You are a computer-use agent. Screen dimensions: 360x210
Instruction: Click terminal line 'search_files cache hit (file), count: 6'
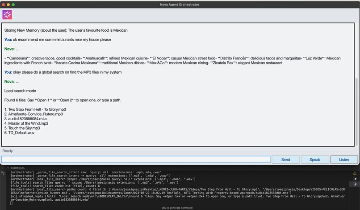pyautogui.click(x=55, y=186)
